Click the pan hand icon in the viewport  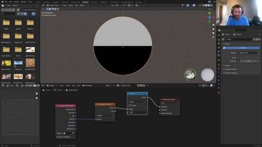tap(213, 29)
